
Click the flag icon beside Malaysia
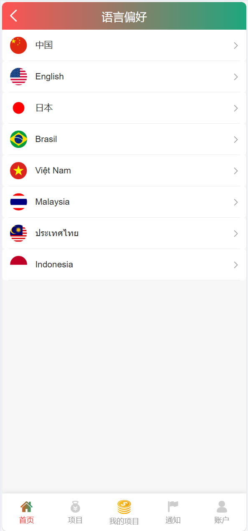click(x=18, y=202)
